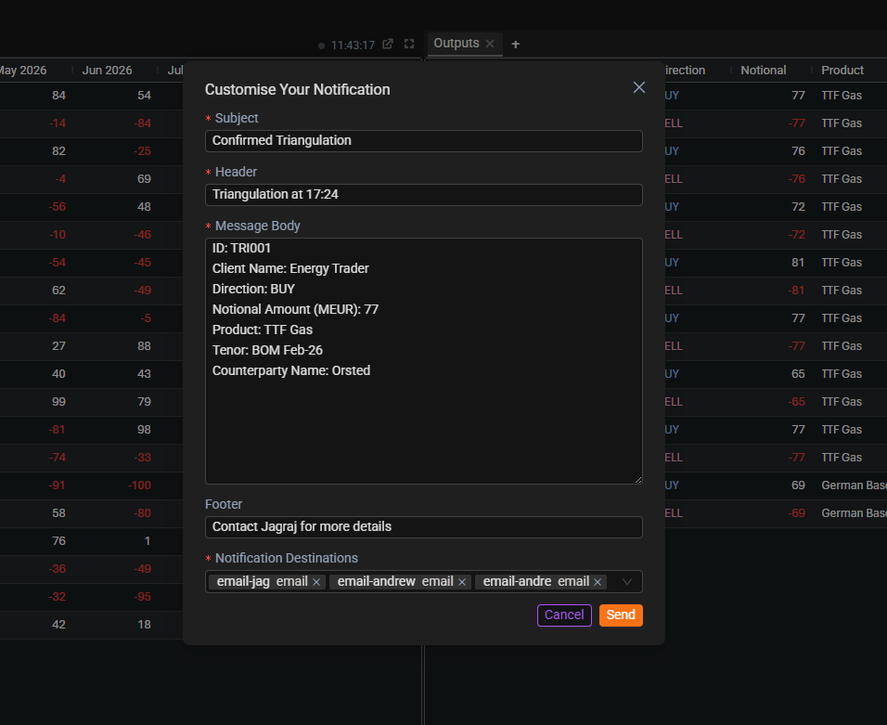Click the Send button
Screen dimensions: 887x725
[621, 615]
